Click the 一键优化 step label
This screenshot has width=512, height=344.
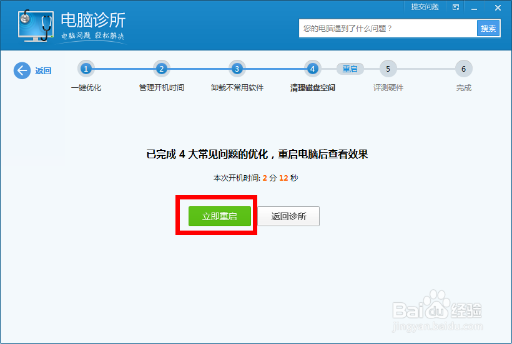coord(86,88)
